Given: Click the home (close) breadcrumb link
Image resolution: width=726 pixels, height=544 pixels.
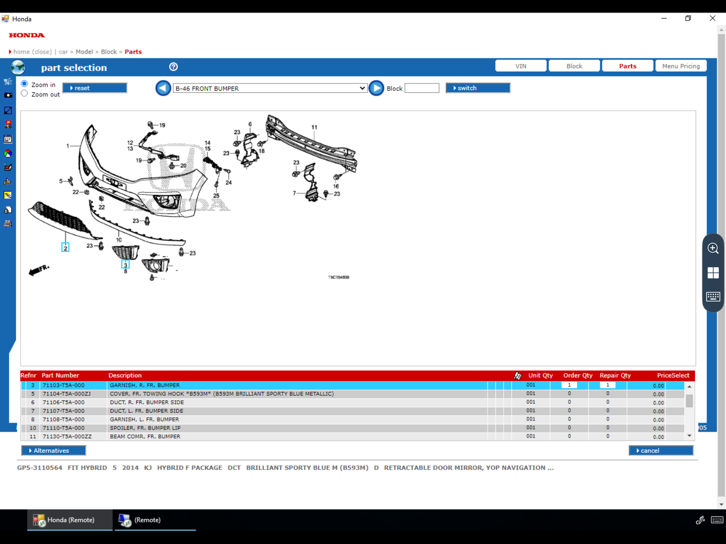Looking at the screenshot, I should (33, 52).
